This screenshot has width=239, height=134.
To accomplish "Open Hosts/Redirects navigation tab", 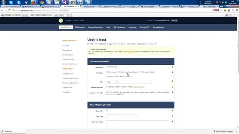I will 66,27.
